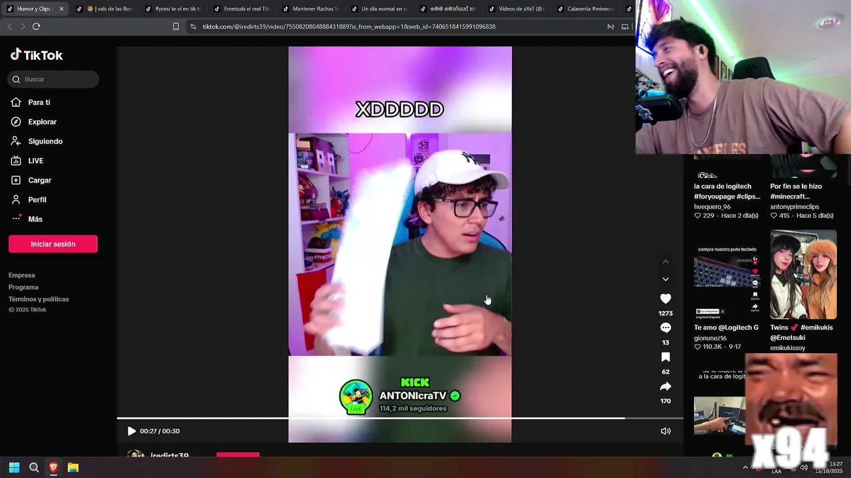
Task: Switch to the Mantener Rachas tab
Action: [311, 9]
